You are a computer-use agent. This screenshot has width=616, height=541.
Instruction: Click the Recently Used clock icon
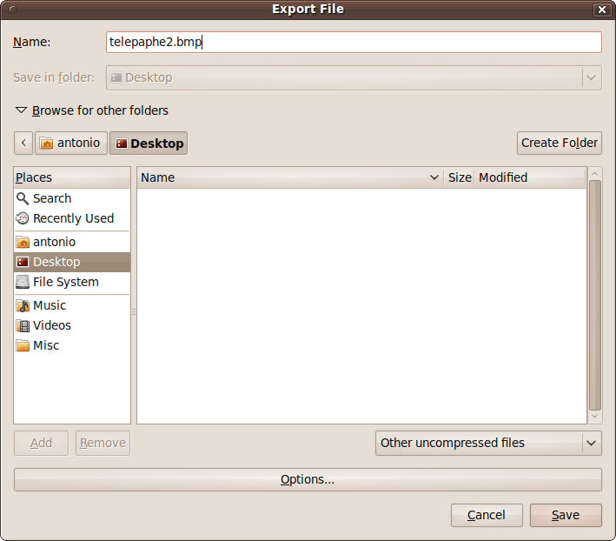pos(23,218)
